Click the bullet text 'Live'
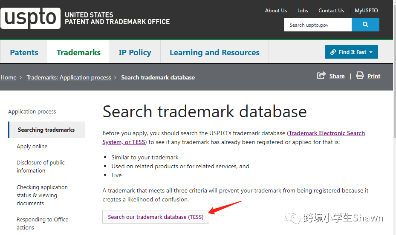The image size is (396, 235). (116, 176)
